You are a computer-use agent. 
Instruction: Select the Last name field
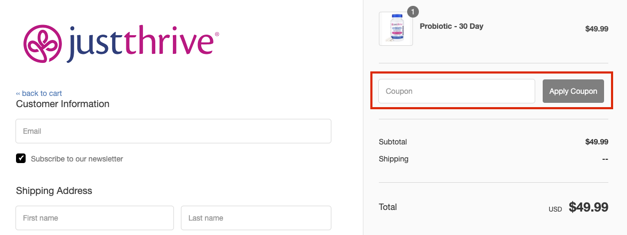pyautogui.click(x=256, y=218)
